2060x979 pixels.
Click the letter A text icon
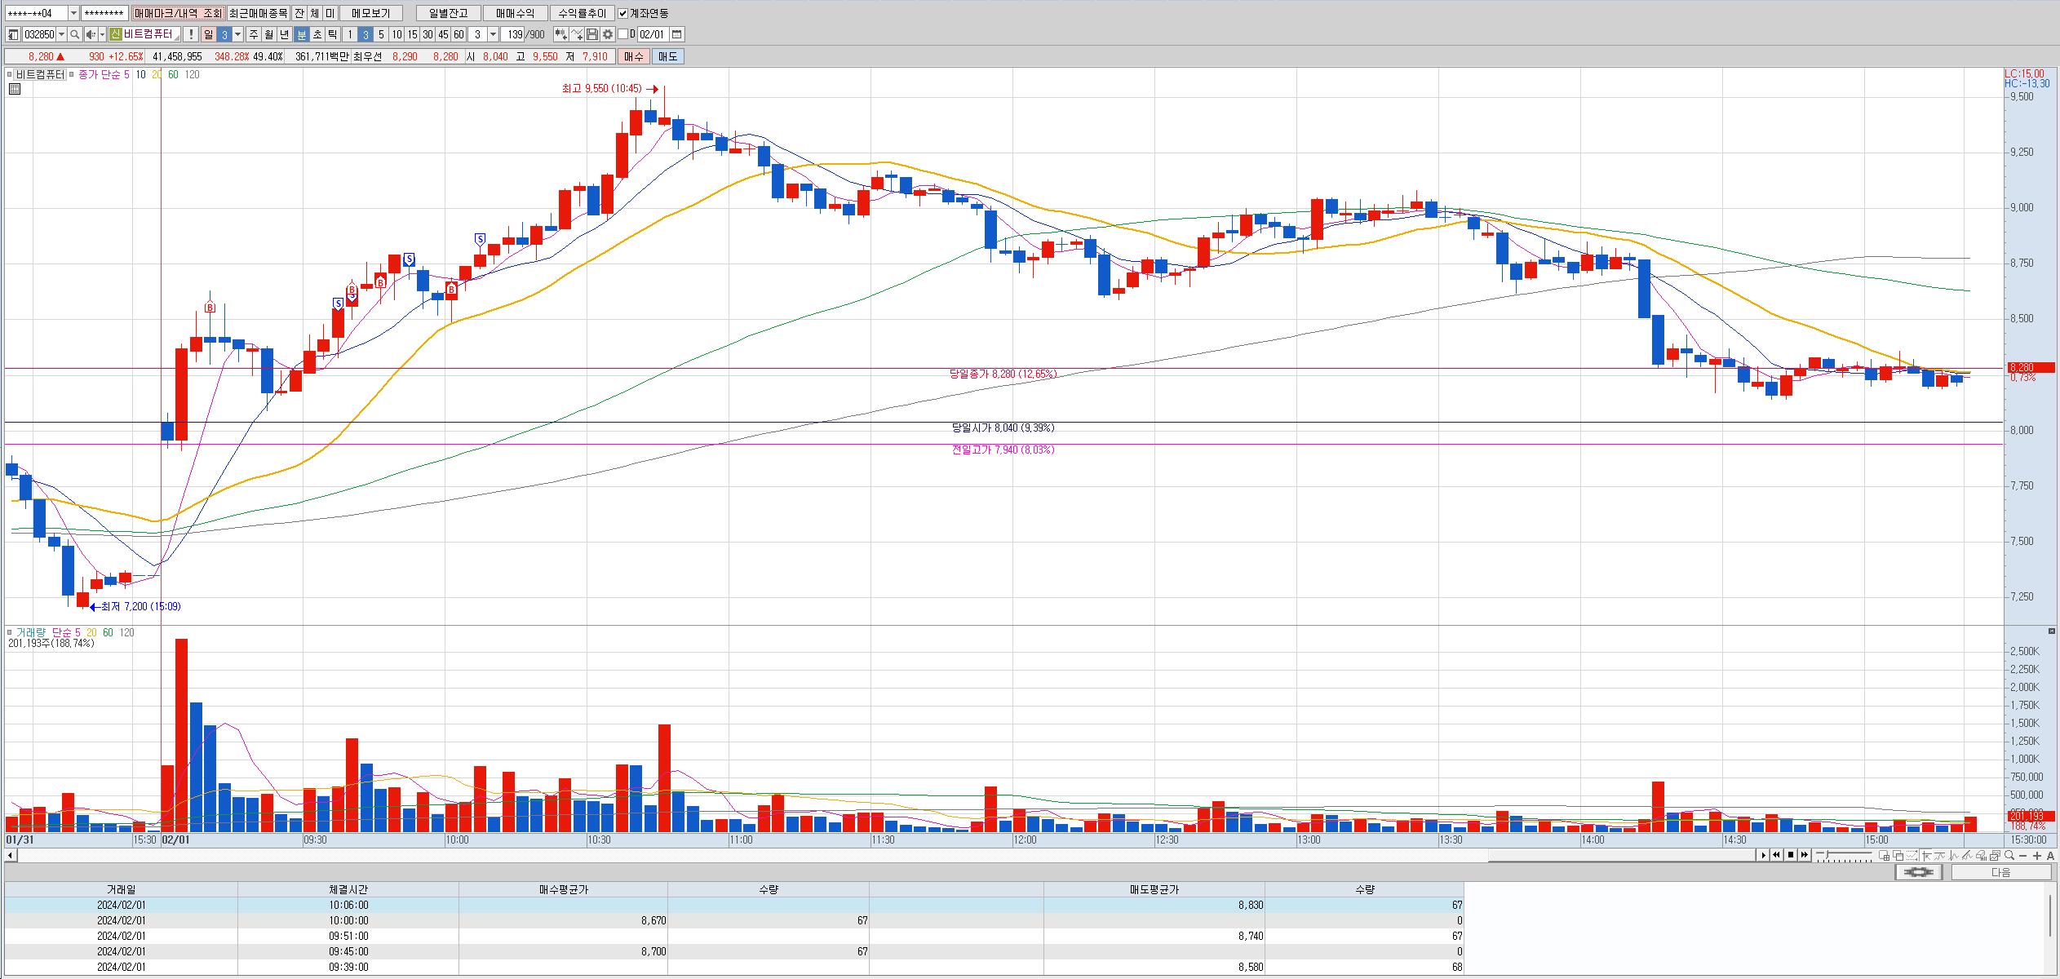click(x=2051, y=855)
